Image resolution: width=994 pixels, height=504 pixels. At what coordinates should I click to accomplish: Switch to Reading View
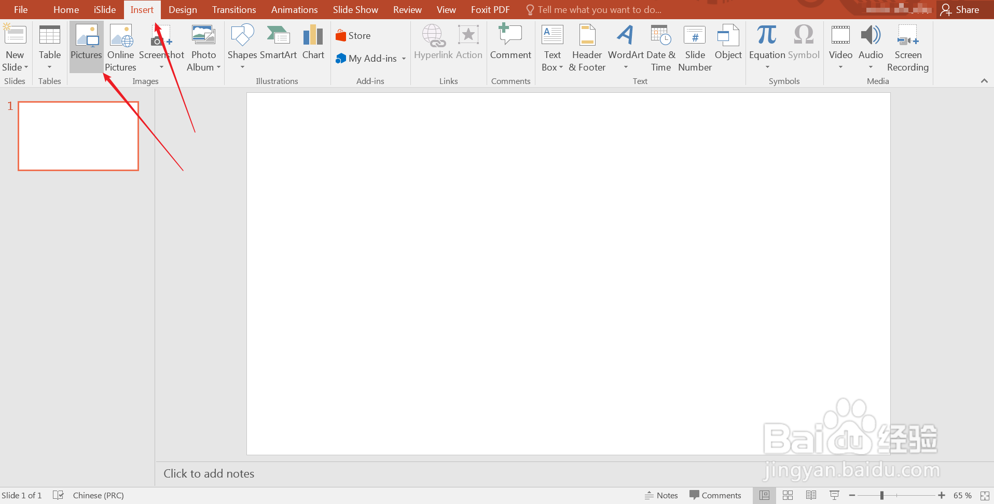pyautogui.click(x=811, y=495)
